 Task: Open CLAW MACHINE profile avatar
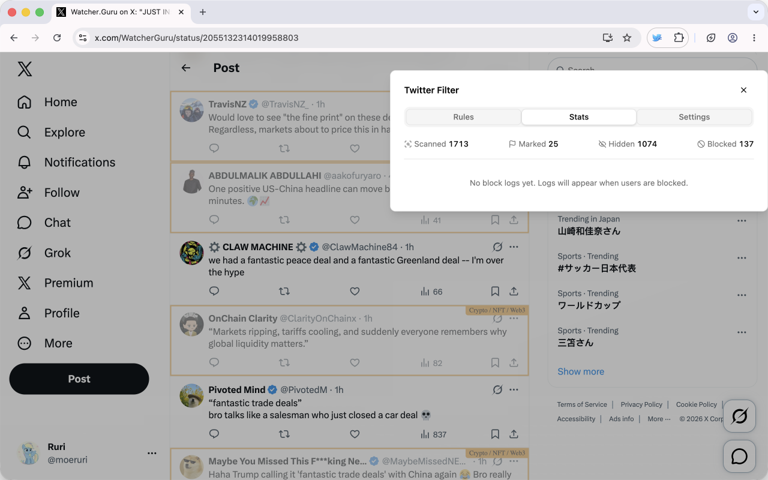tap(192, 253)
